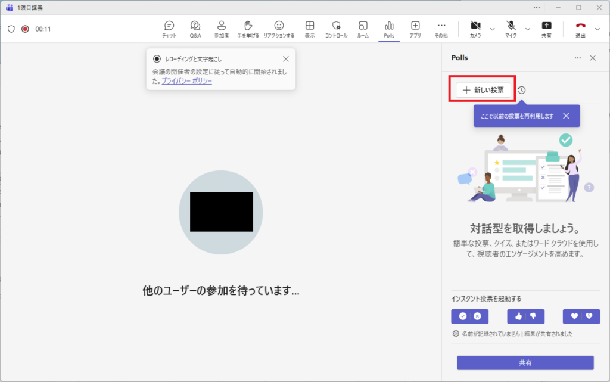610x382 pixels.
Task: Select the Polls tab in toolbar
Action: coord(389,29)
